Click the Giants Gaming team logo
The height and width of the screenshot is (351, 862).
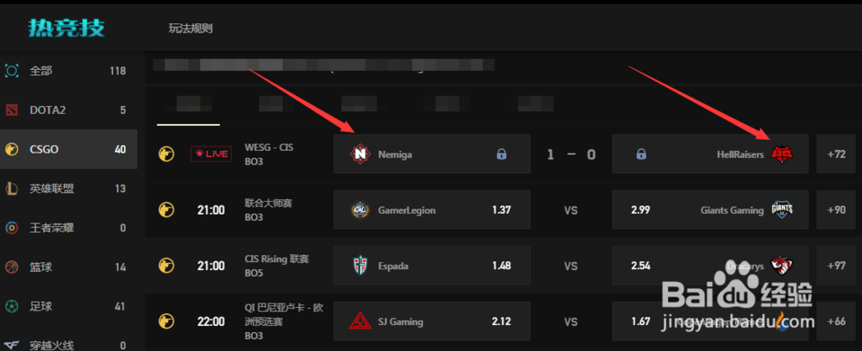click(x=782, y=210)
